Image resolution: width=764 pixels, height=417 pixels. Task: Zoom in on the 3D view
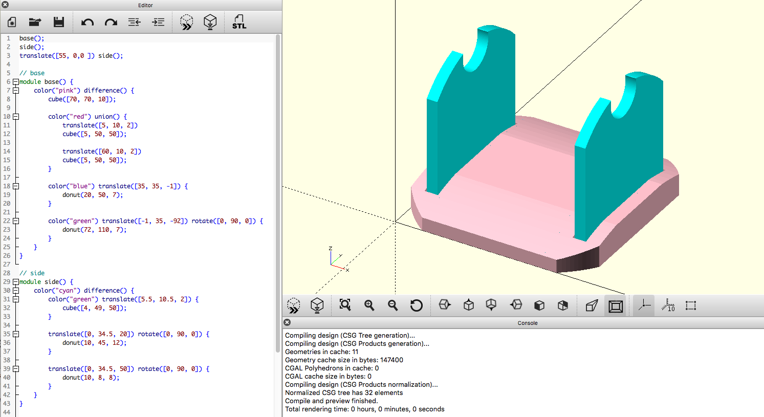point(369,305)
